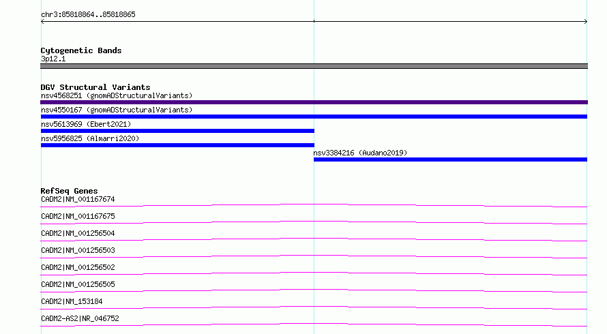Screen dimensions: 607x334
Task: Click the purple nsv4568251 variant bar
Action: (314, 102)
